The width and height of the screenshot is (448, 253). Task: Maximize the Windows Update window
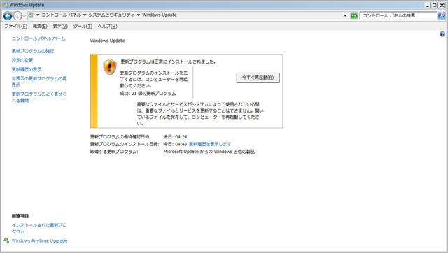pyautogui.click(x=434, y=5)
